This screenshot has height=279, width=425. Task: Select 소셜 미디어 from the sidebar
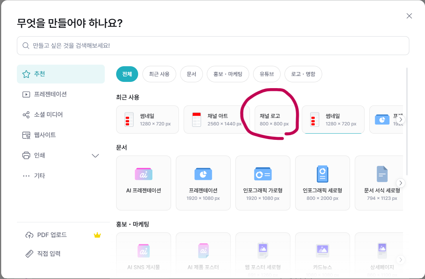47,114
